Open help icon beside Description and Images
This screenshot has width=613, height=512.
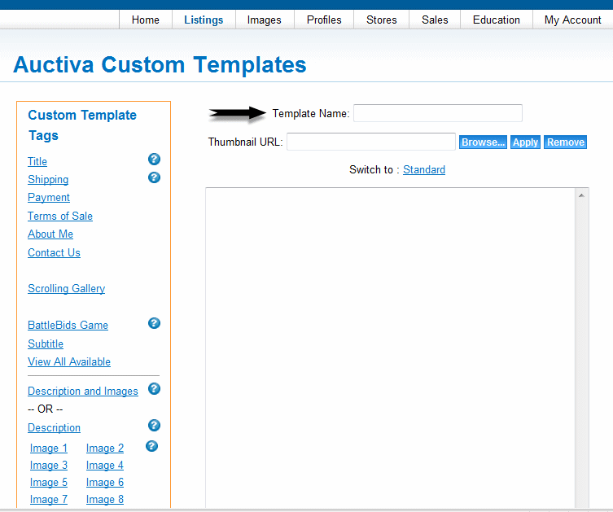click(154, 389)
